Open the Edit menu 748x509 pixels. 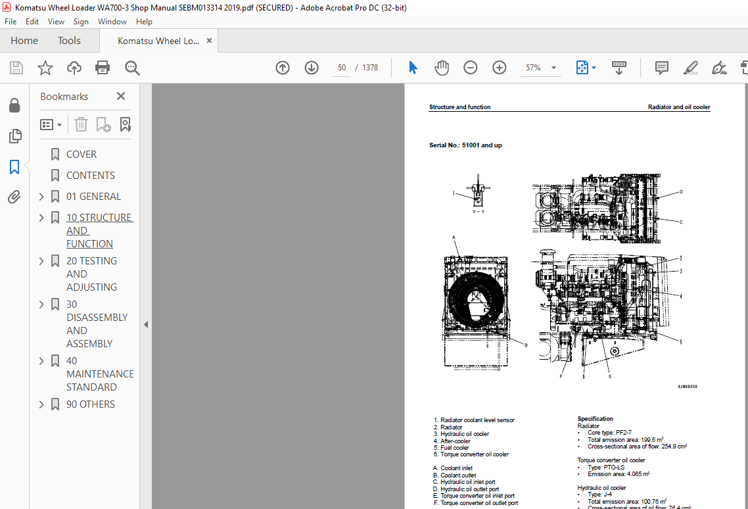(x=32, y=22)
